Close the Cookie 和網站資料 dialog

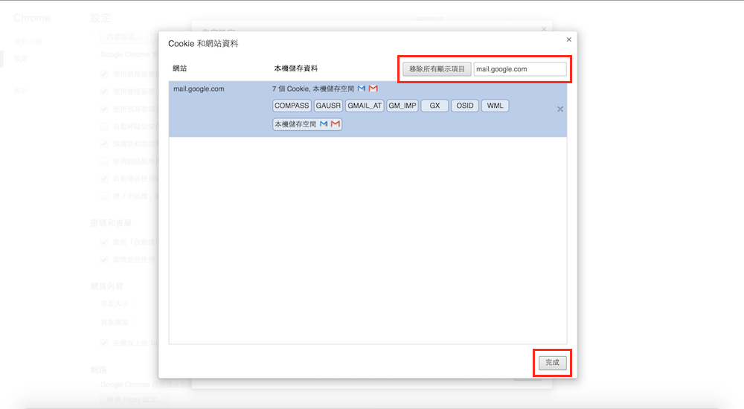(x=569, y=39)
